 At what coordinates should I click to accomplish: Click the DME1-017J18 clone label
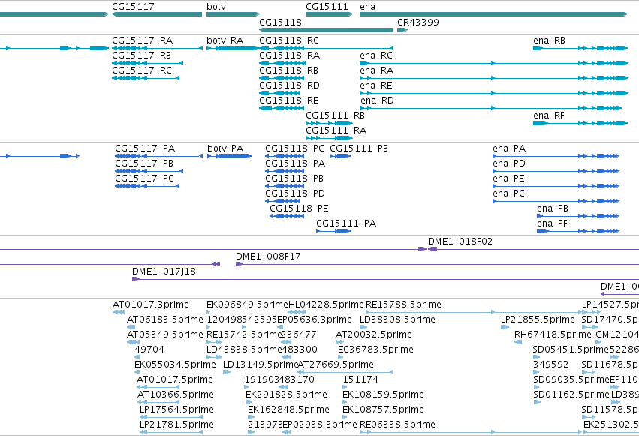pos(164,272)
